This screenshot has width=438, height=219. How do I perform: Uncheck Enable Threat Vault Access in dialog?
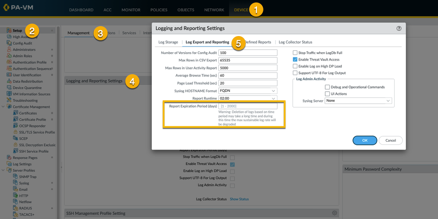click(x=295, y=59)
